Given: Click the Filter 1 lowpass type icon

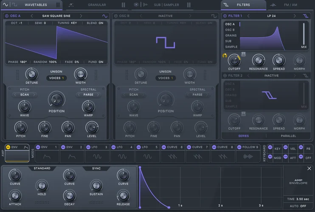Looking at the screenshot, I should point(305,16).
